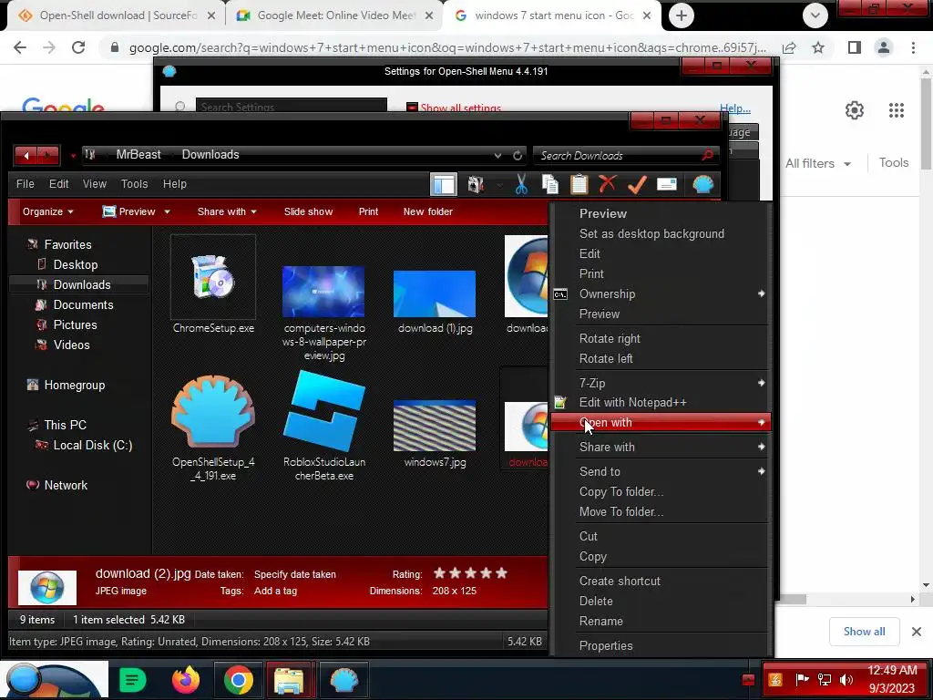Click the Slide show button
933x700 pixels.
tap(308, 211)
